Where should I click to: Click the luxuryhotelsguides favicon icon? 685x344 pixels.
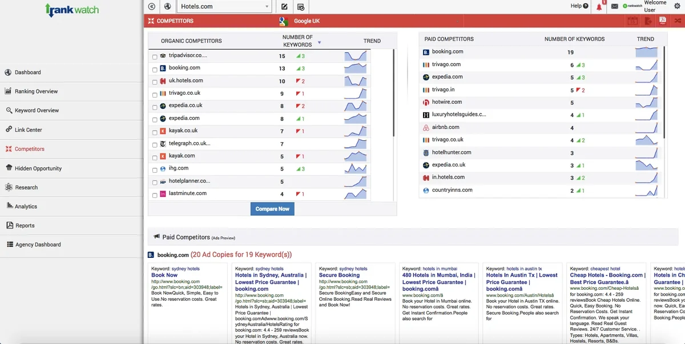426,115
